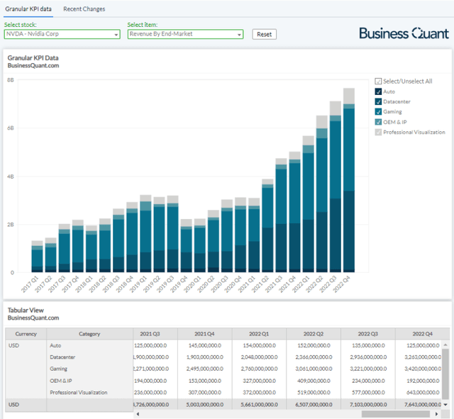454x419 pixels.
Task: Click the table's horizontal scrollbar right arrow
Action: [x=436, y=414]
